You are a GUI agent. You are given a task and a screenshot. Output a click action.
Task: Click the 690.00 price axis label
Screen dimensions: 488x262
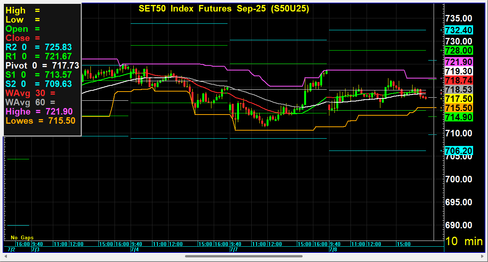pos(459,225)
